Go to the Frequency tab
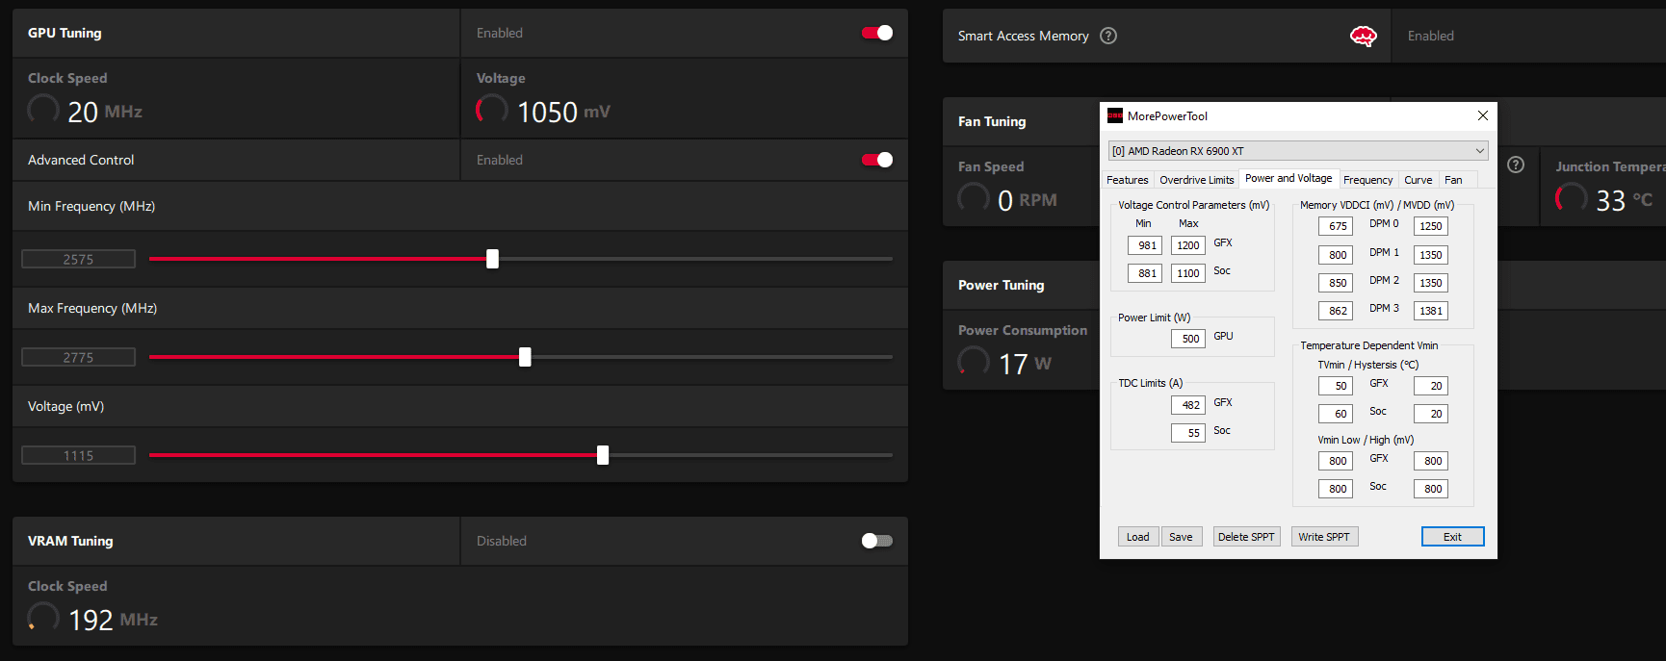 pyautogui.click(x=1367, y=180)
